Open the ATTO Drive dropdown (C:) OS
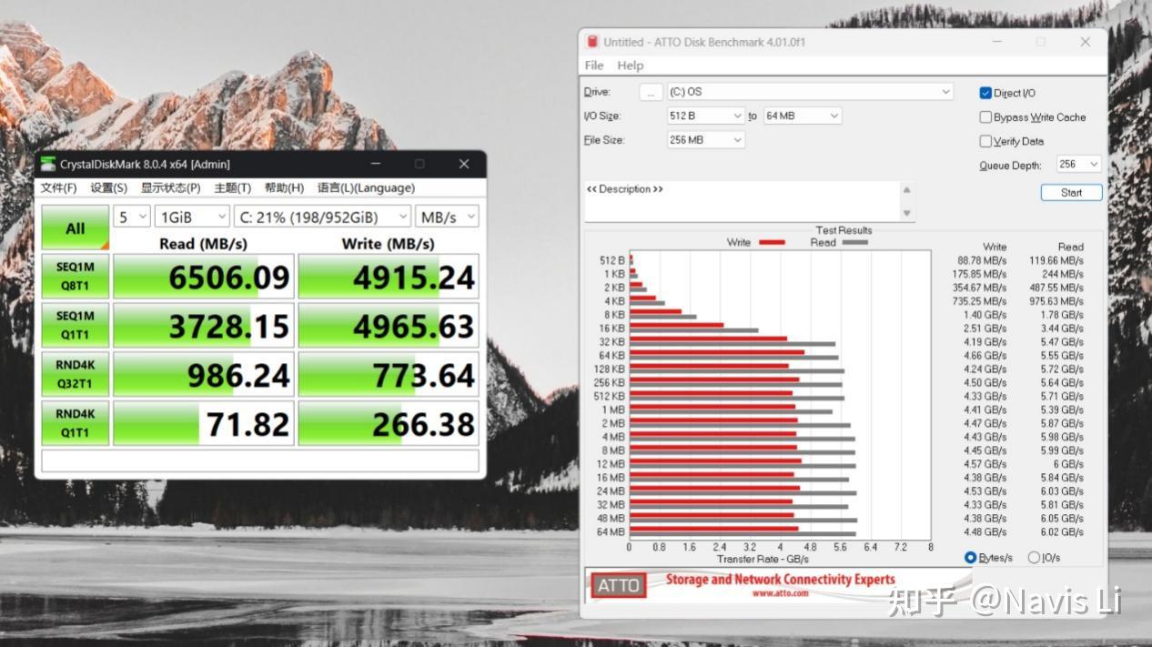This screenshot has height=647, width=1152. (x=810, y=92)
